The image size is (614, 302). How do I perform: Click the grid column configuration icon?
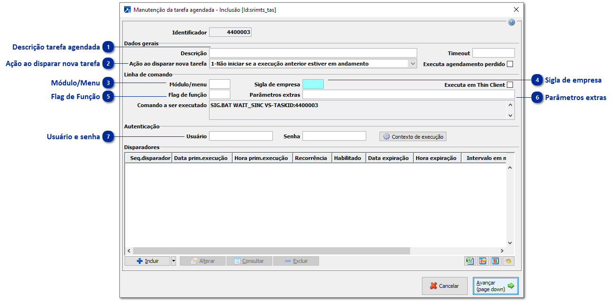pyautogui.click(x=483, y=261)
